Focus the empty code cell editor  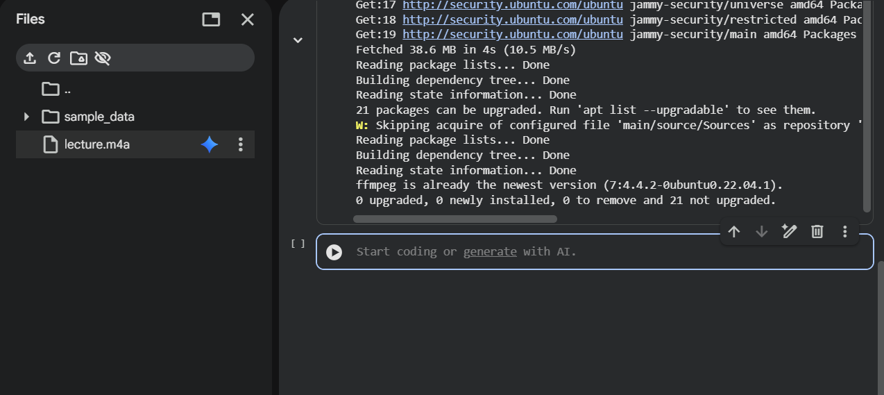click(x=595, y=251)
